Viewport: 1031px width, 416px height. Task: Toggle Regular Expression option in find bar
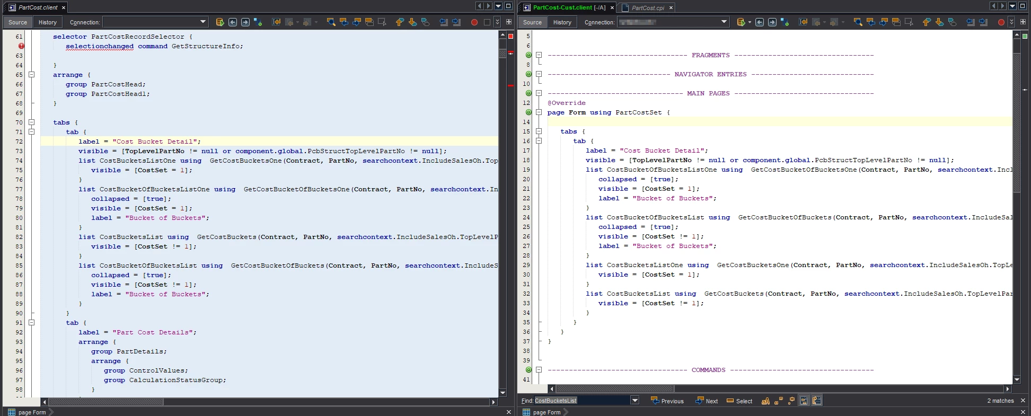click(x=791, y=401)
